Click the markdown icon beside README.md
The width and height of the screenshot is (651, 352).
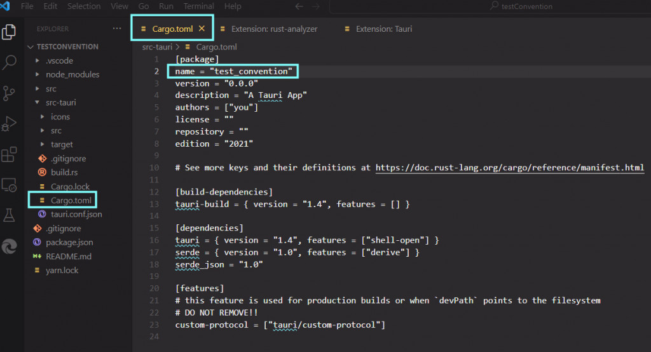pyautogui.click(x=37, y=256)
